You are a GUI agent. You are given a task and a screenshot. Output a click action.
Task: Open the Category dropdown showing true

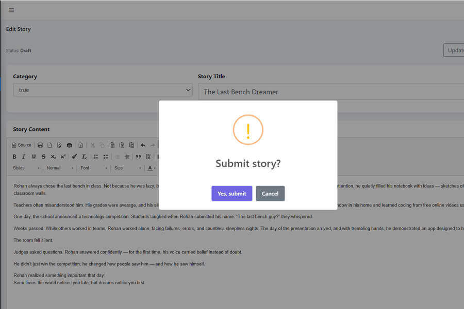pos(103,89)
